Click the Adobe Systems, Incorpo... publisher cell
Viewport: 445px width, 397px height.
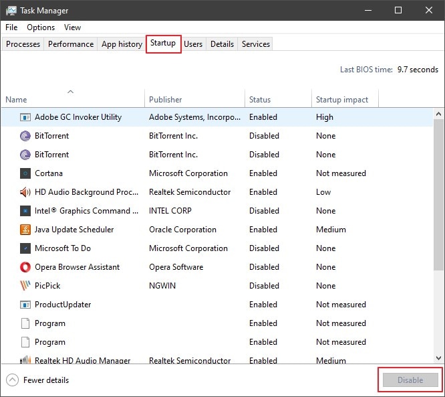pyautogui.click(x=194, y=117)
